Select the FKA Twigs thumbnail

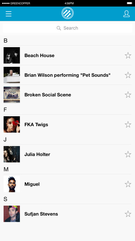(12, 125)
